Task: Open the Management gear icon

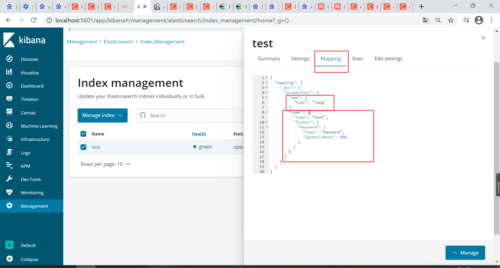Action: [x=9, y=205]
